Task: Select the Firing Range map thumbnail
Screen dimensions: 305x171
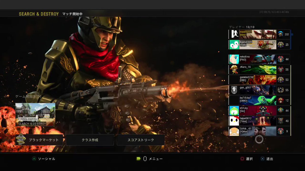Action: pyautogui.click(x=35, y=114)
